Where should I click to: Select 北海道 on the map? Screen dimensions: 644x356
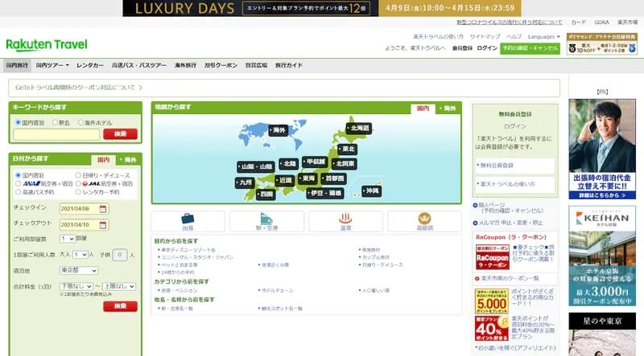click(359, 129)
